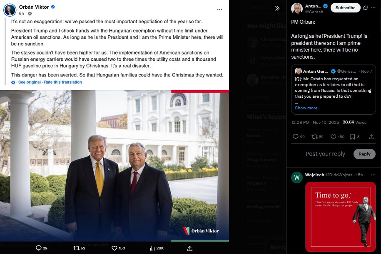Screen dimensions: 381x254
Task: Click the Rate this translation link
Action: pyautogui.click(x=63, y=82)
